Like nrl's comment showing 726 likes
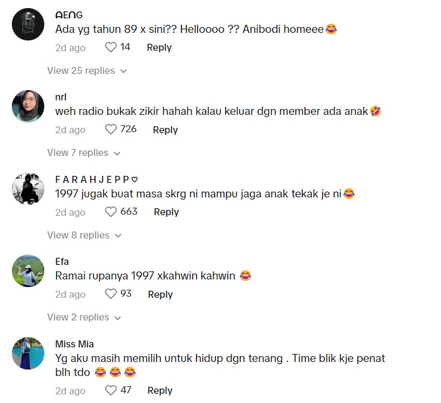 (111, 129)
